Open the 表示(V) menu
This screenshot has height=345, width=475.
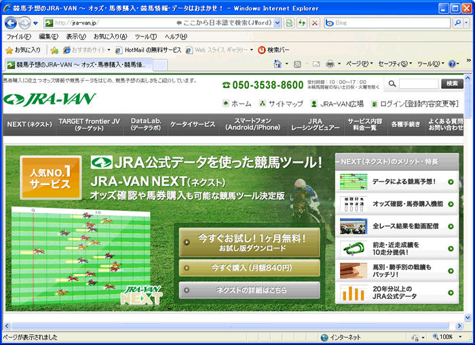coord(76,37)
